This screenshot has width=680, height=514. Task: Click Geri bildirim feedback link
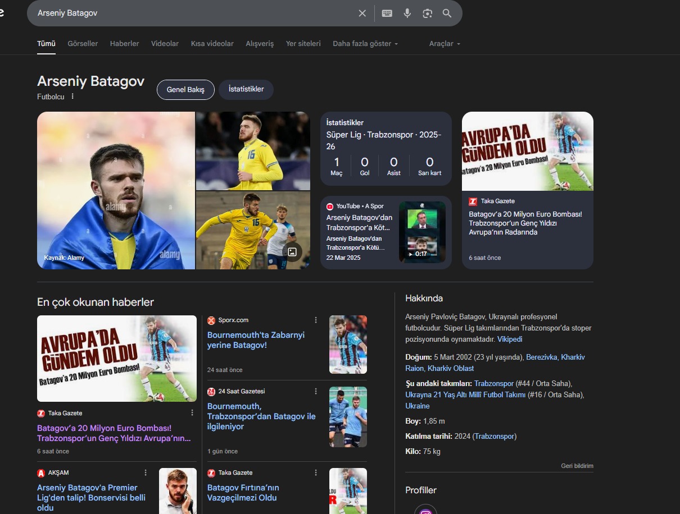coord(577,466)
